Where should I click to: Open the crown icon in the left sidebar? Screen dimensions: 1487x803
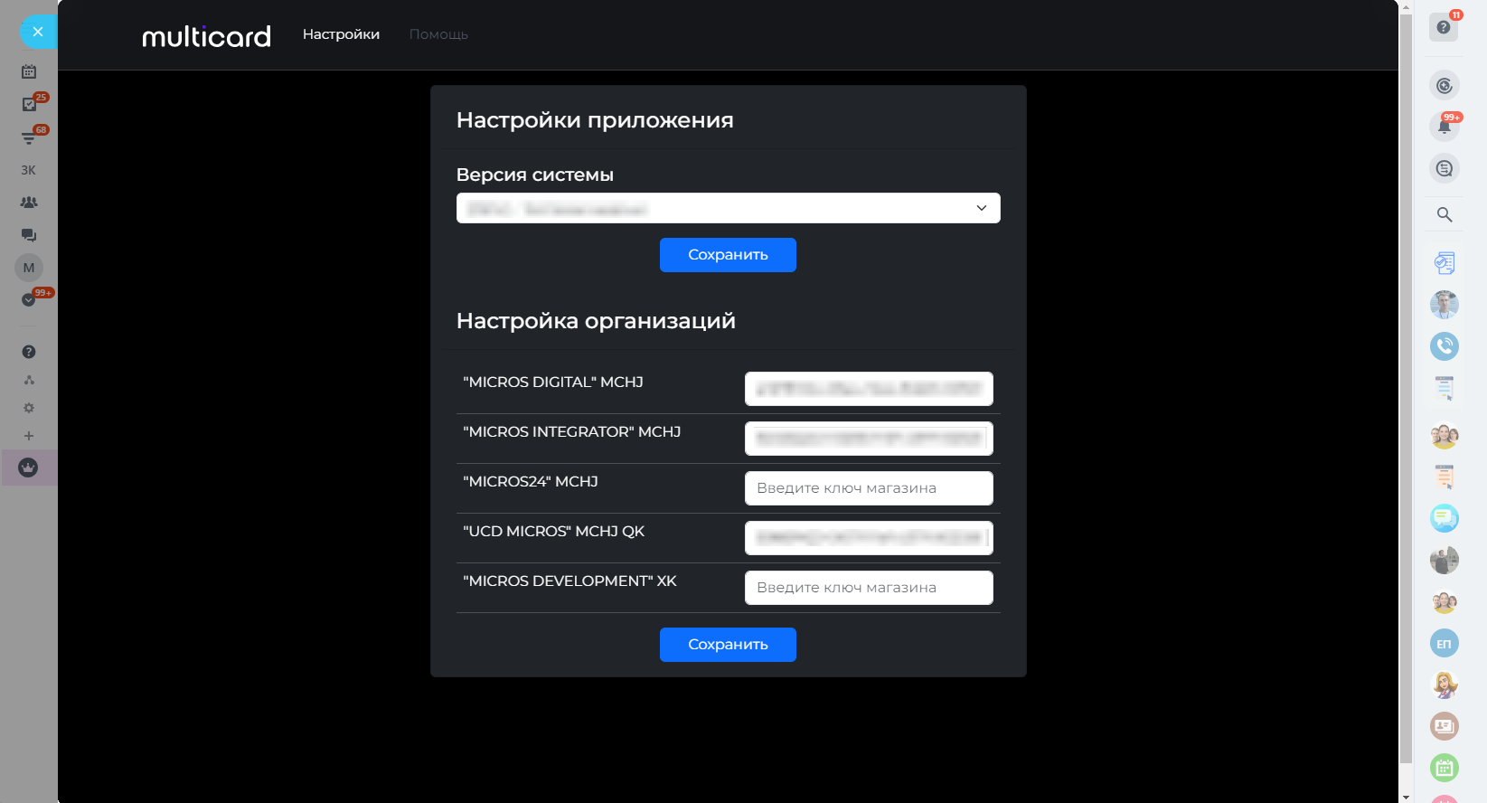coord(29,468)
